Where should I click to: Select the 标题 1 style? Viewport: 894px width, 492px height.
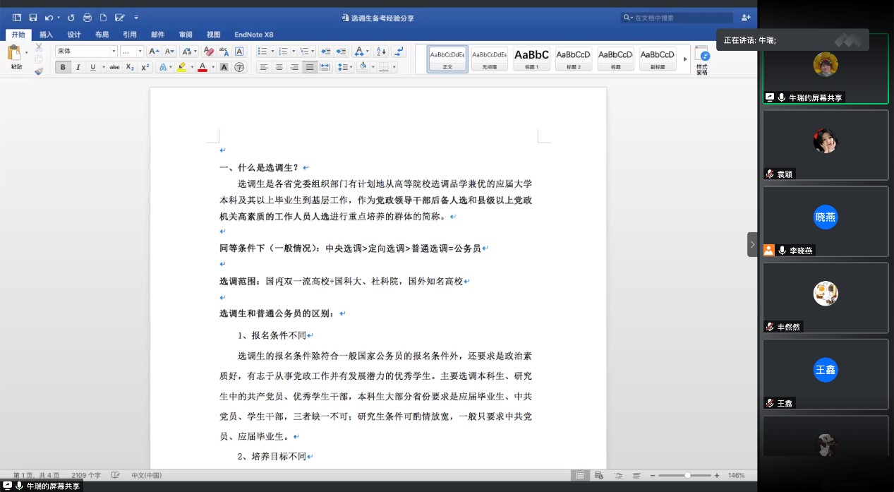531,58
